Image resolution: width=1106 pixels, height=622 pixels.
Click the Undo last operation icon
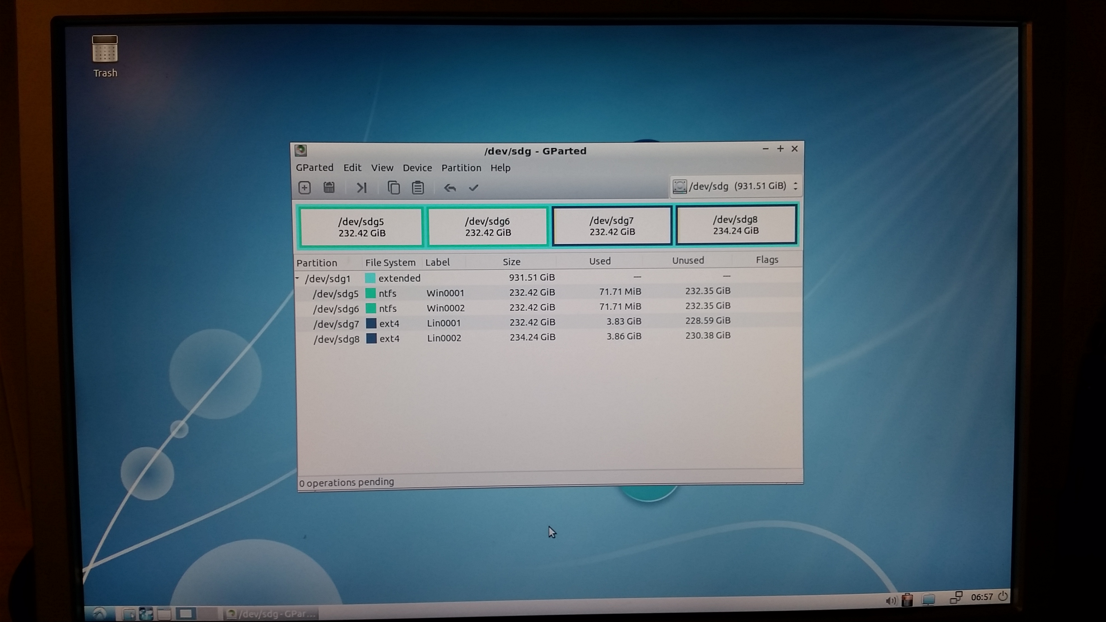pos(450,188)
